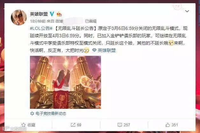Open 电子竞技最新动态 channel link
This screenshot has width=200, height=133.
click(x=51, y=113)
